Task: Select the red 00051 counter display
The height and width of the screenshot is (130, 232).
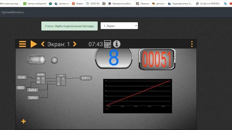Action: point(157,59)
